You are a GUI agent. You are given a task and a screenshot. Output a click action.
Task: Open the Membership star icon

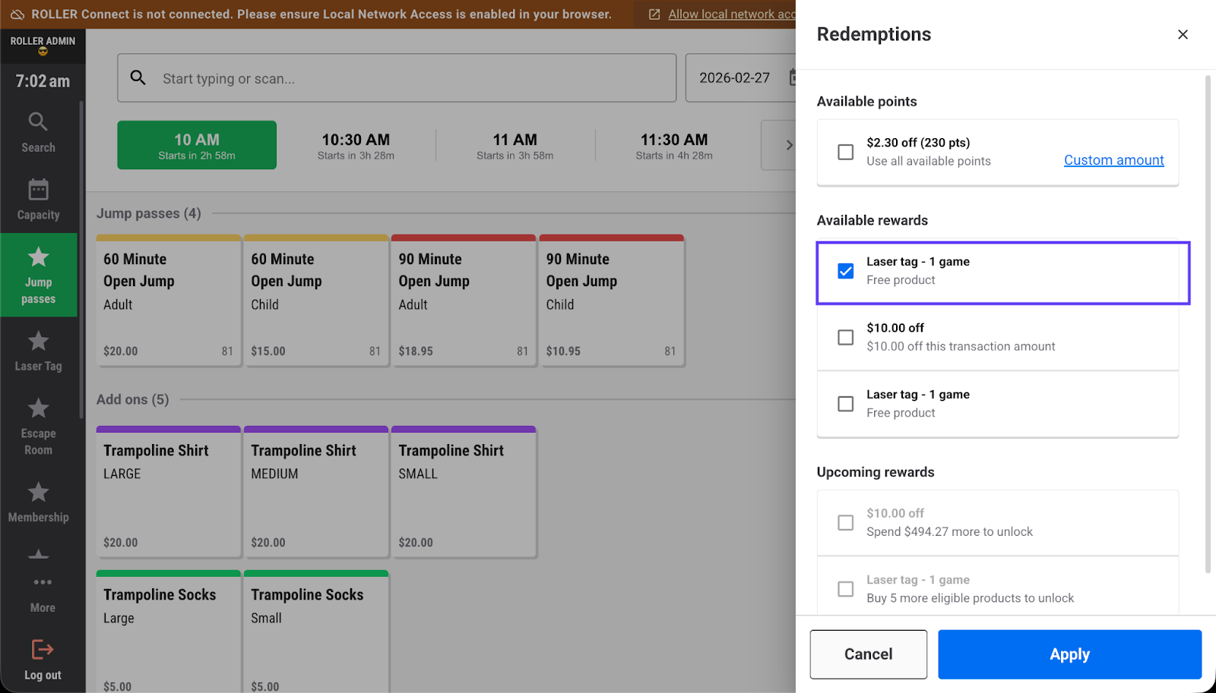[x=38, y=493]
